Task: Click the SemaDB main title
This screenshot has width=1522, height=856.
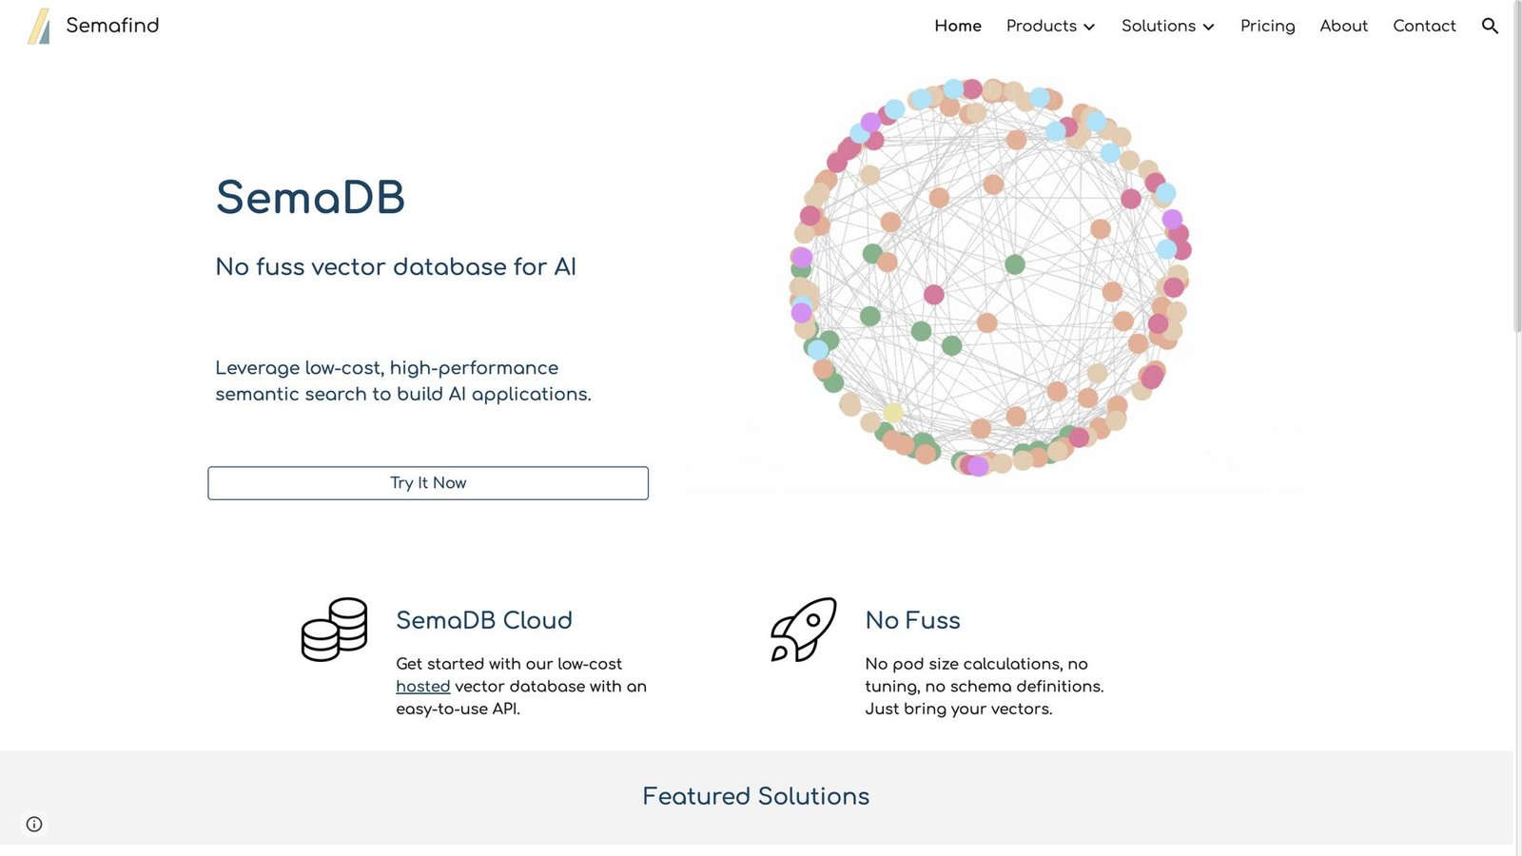Action: click(310, 198)
